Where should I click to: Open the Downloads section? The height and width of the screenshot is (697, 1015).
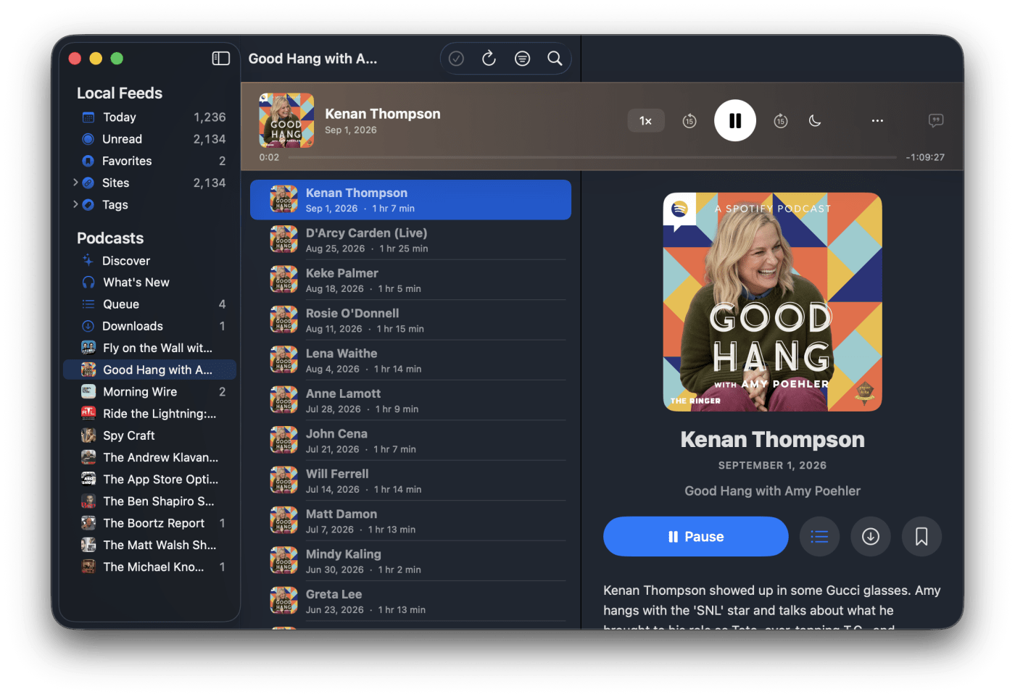pos(150,326)
